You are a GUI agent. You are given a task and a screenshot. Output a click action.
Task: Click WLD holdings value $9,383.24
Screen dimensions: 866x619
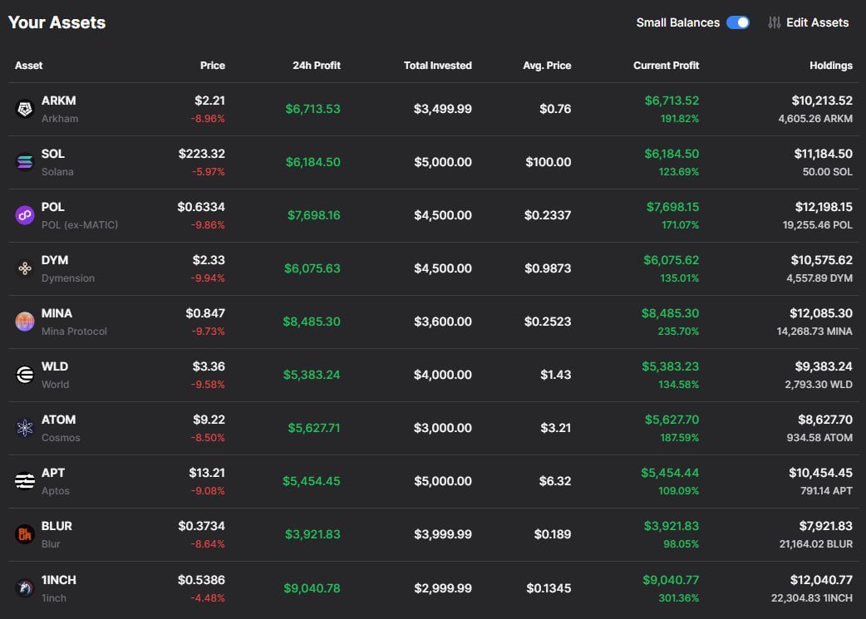(x=824, y=366)
